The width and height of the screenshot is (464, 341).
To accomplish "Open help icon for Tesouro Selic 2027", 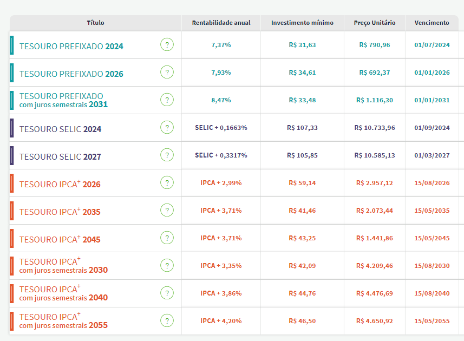I will click(167, 155).
